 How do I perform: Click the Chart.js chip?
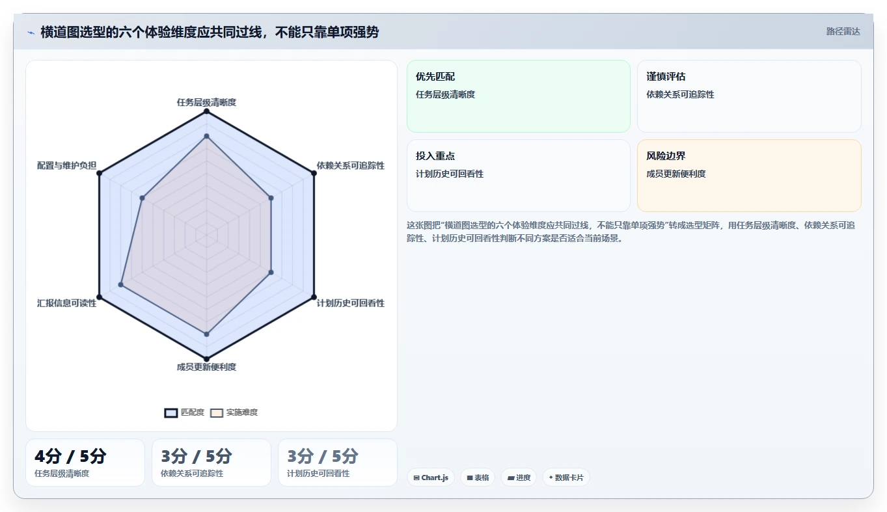tap(431, 478)
